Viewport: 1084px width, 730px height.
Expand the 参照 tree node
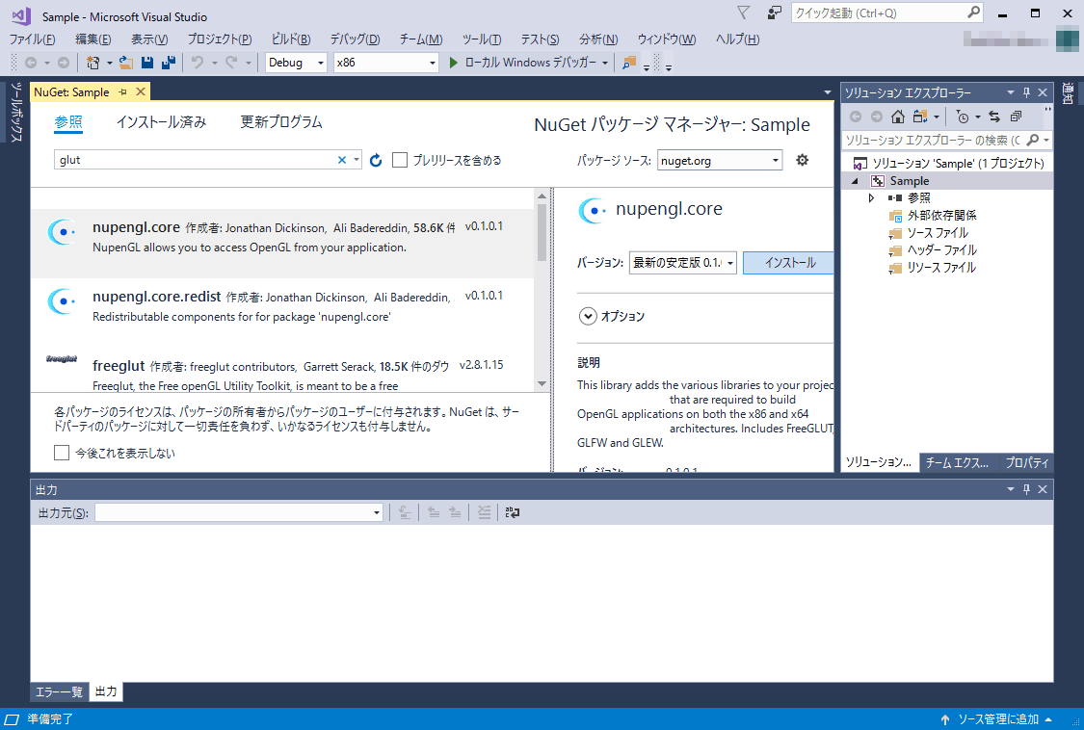point(871,197)
